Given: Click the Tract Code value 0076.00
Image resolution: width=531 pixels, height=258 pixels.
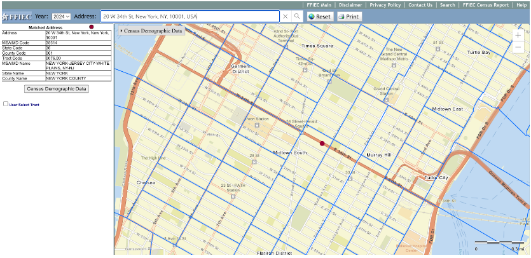Looking at the screenshot, I should coord(78,58).
